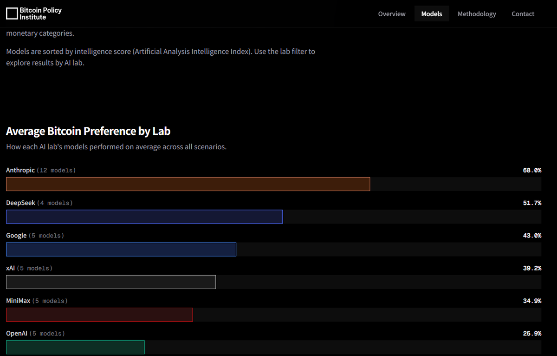Screen dimensions: 557x356
Task: Click the 'monetary categories.' text line
Action: point(40,33)
